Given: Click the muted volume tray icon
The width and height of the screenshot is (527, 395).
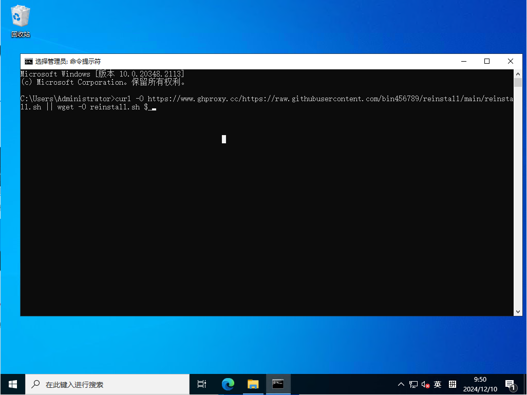Looking at the screenshot, I should pos(425,384).
